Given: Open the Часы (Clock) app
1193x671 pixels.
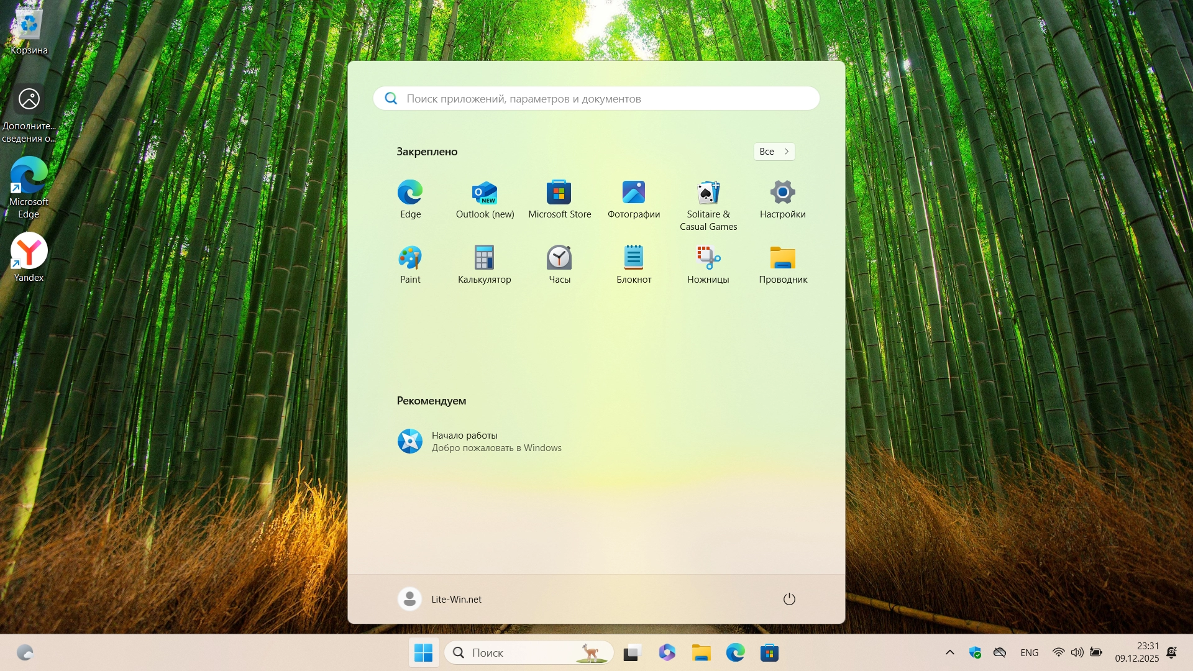Looking at the screenshot, I should tap(559, 263).
